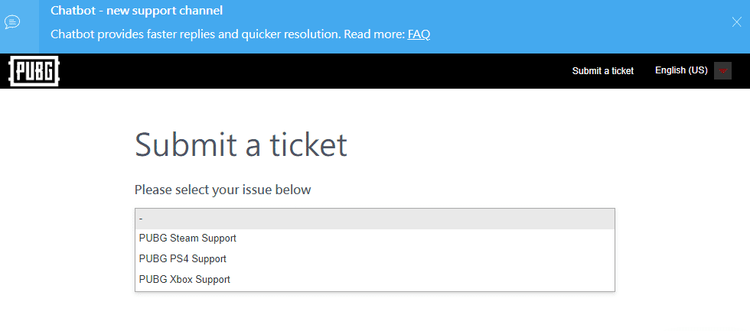Click the 'Please select your issue below' label
The image size is (750, 331).
pos(223,190)
